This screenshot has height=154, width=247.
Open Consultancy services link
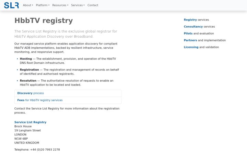click(x=199, y=27)
